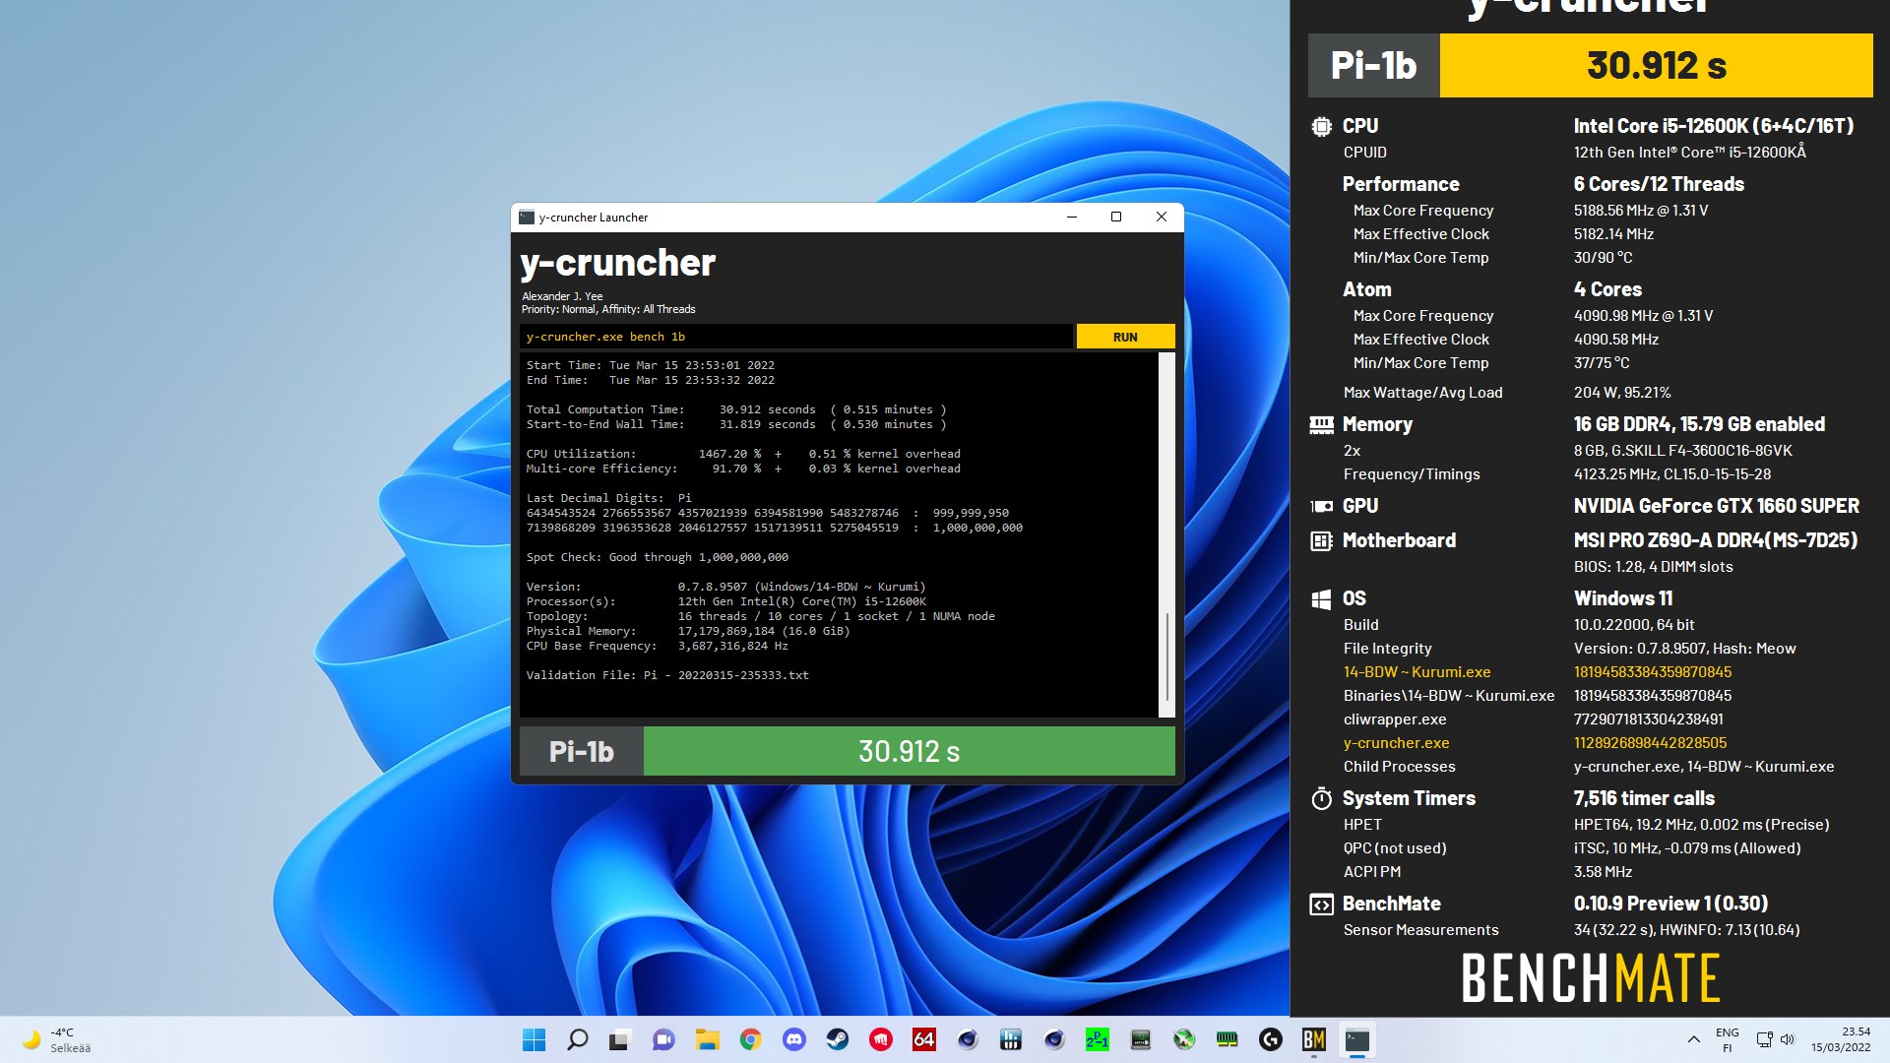Open the volume speaker tray icon
Image resolution: width=1890 pixels, height=1063 pixels.
point(1788,1039)
